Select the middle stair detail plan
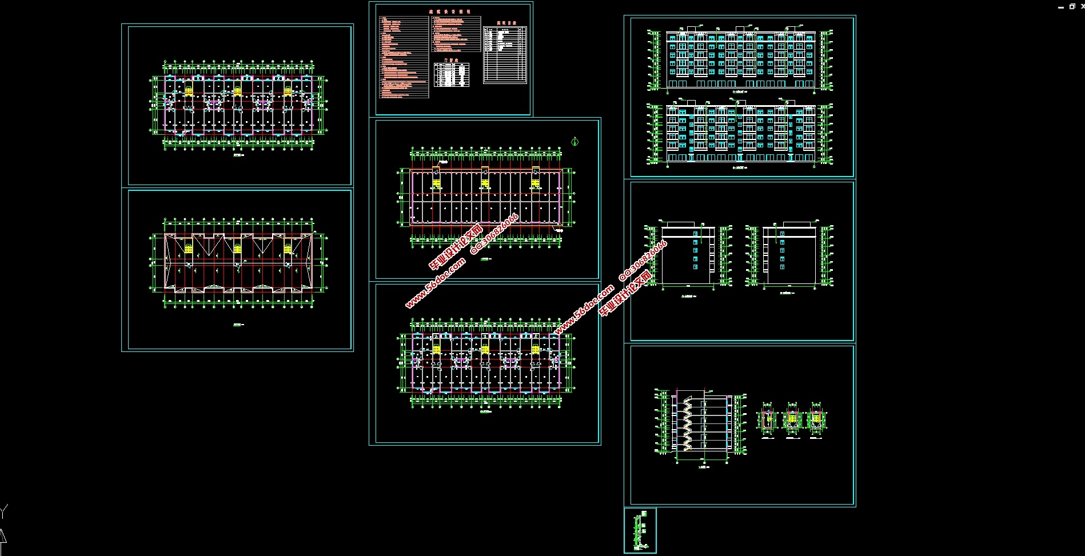The width and height of the screenshot is (1085, 556). click(792, 419)
